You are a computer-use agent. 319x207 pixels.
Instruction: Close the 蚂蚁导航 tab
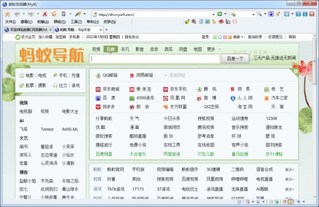100,30
